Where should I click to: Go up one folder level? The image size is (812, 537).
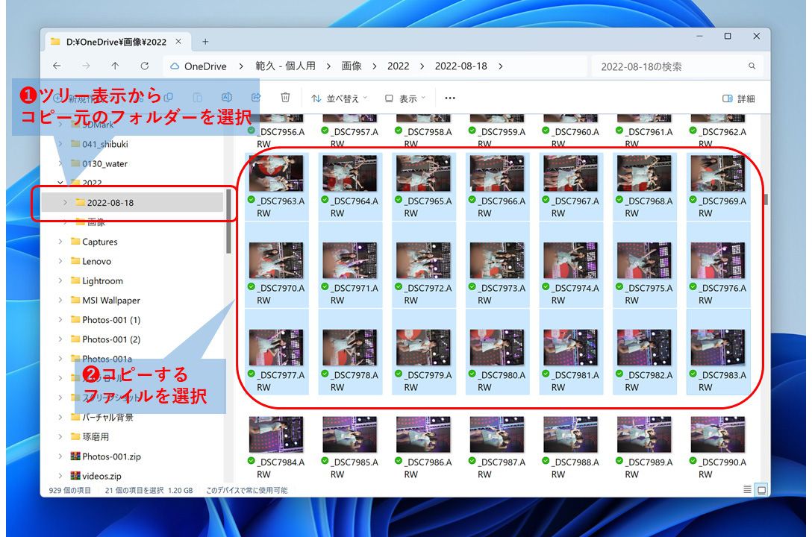point(115,66)
